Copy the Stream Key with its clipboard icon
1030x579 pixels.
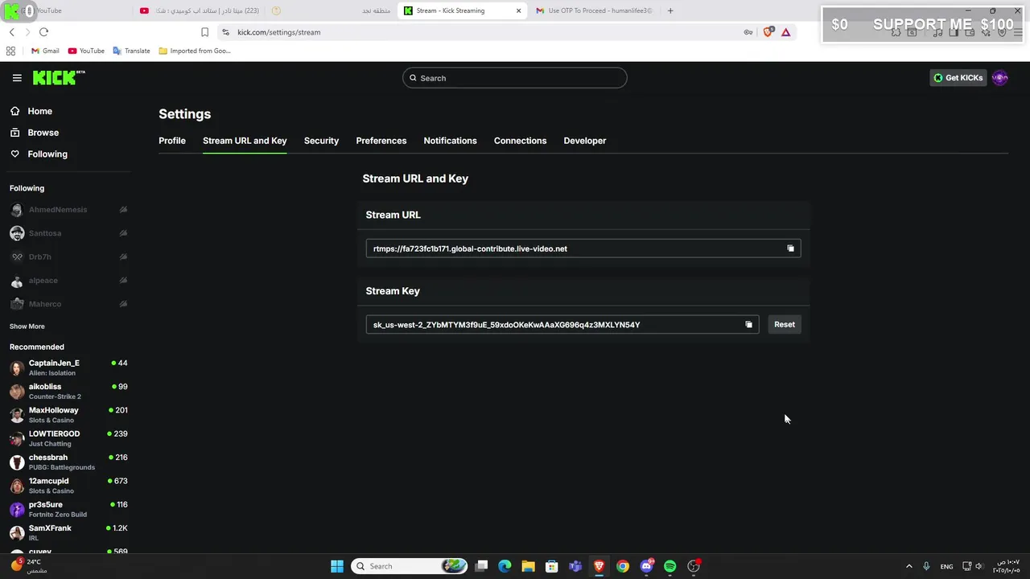[748, 325]
